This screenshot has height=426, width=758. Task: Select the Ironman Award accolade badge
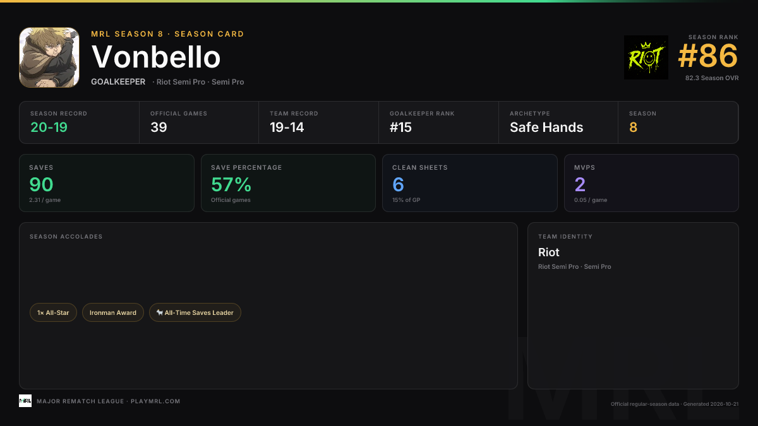pos(113,312)
